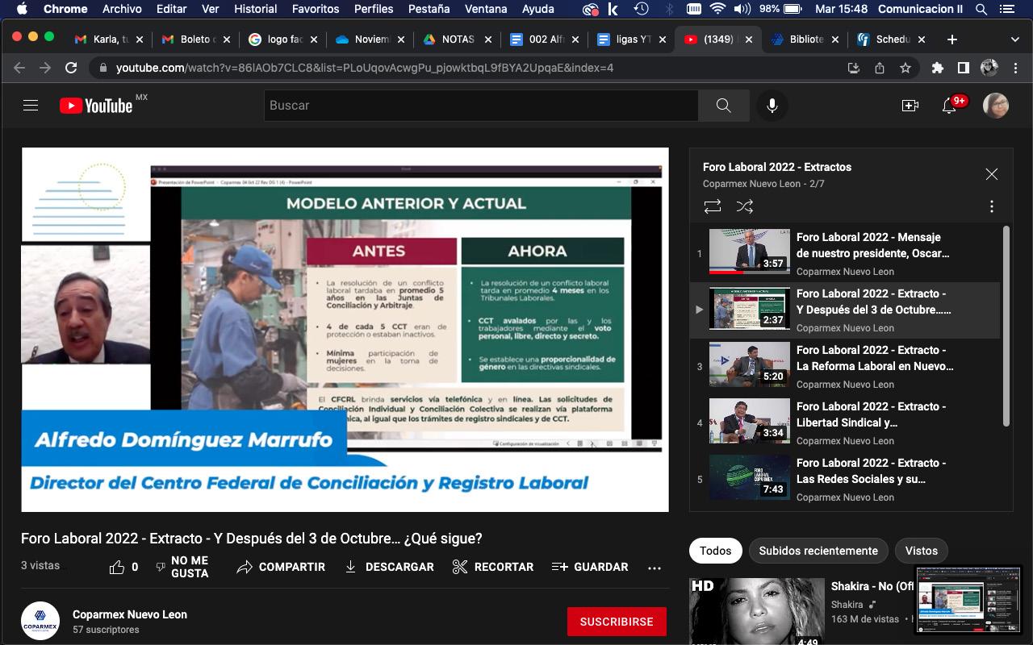Switch to the ligas YT Docs tab

pyautogui.click(x=630, y=39)
